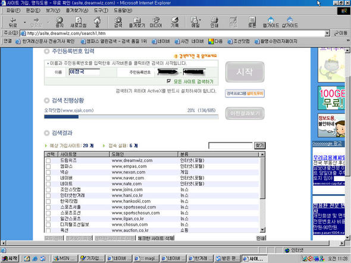This screenshot has width=351, height=263.
Task: Click the 샵가이드 toolbar icon
Action: point(290,22)
